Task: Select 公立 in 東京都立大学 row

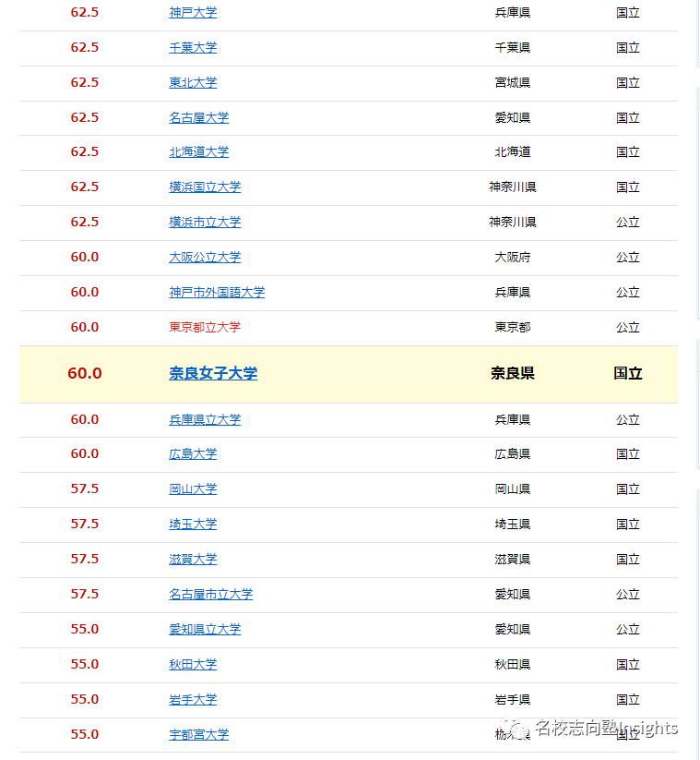Action: [628, 327]
